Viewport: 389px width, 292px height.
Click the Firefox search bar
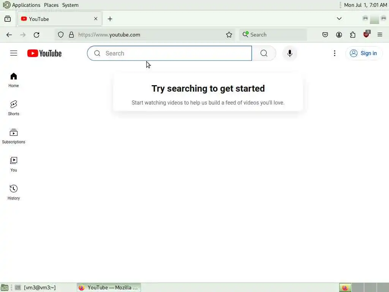[x=273, y=35]
